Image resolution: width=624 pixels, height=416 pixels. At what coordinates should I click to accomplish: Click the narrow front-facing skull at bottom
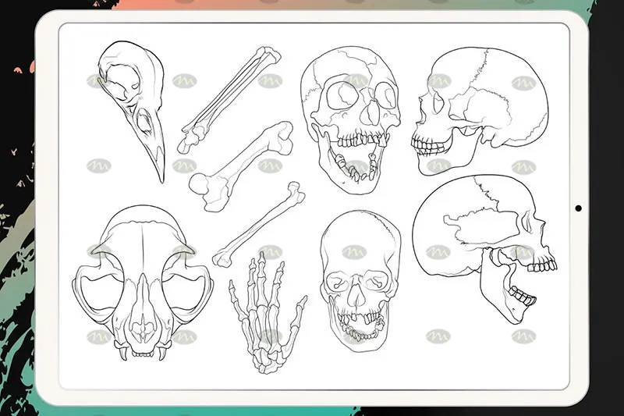[x=360, y=282]
